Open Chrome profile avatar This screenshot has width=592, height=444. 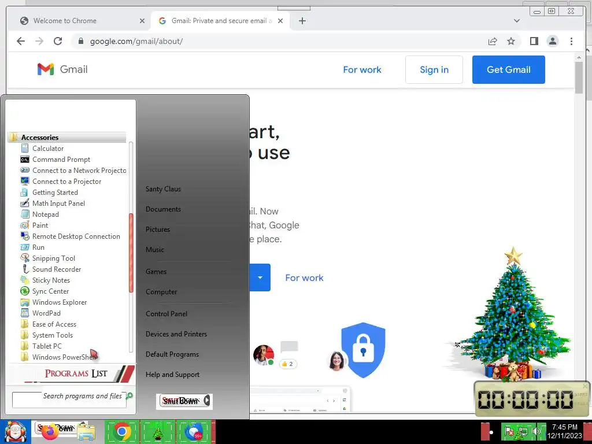553,41
